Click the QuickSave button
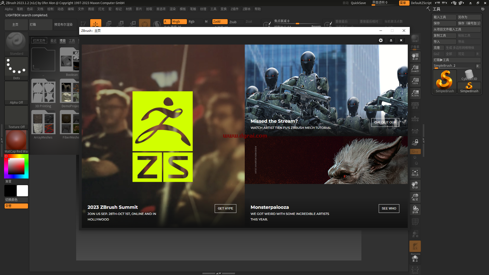Image resolution: width=489 pixels, height=275 pixels. (358, 3)
